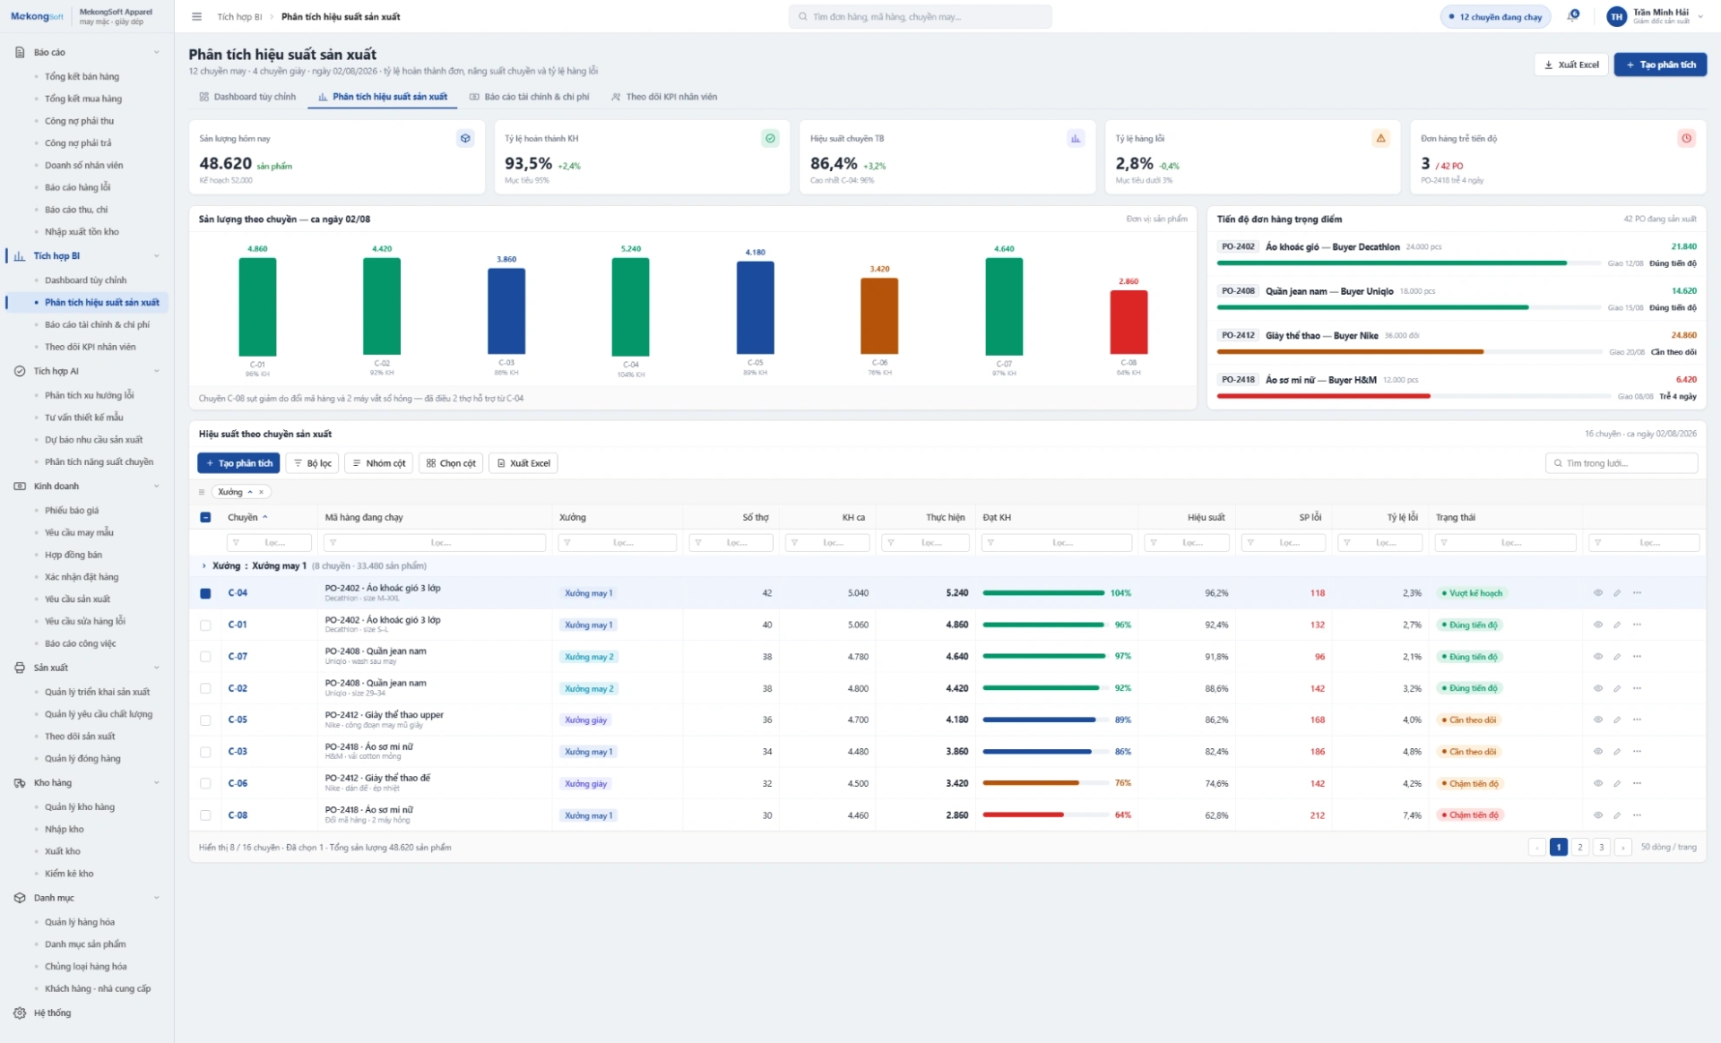View row C-08 via eye icon
Image resolution: width=1721 pixels, height=1043 pixels.
[1597, 815]
